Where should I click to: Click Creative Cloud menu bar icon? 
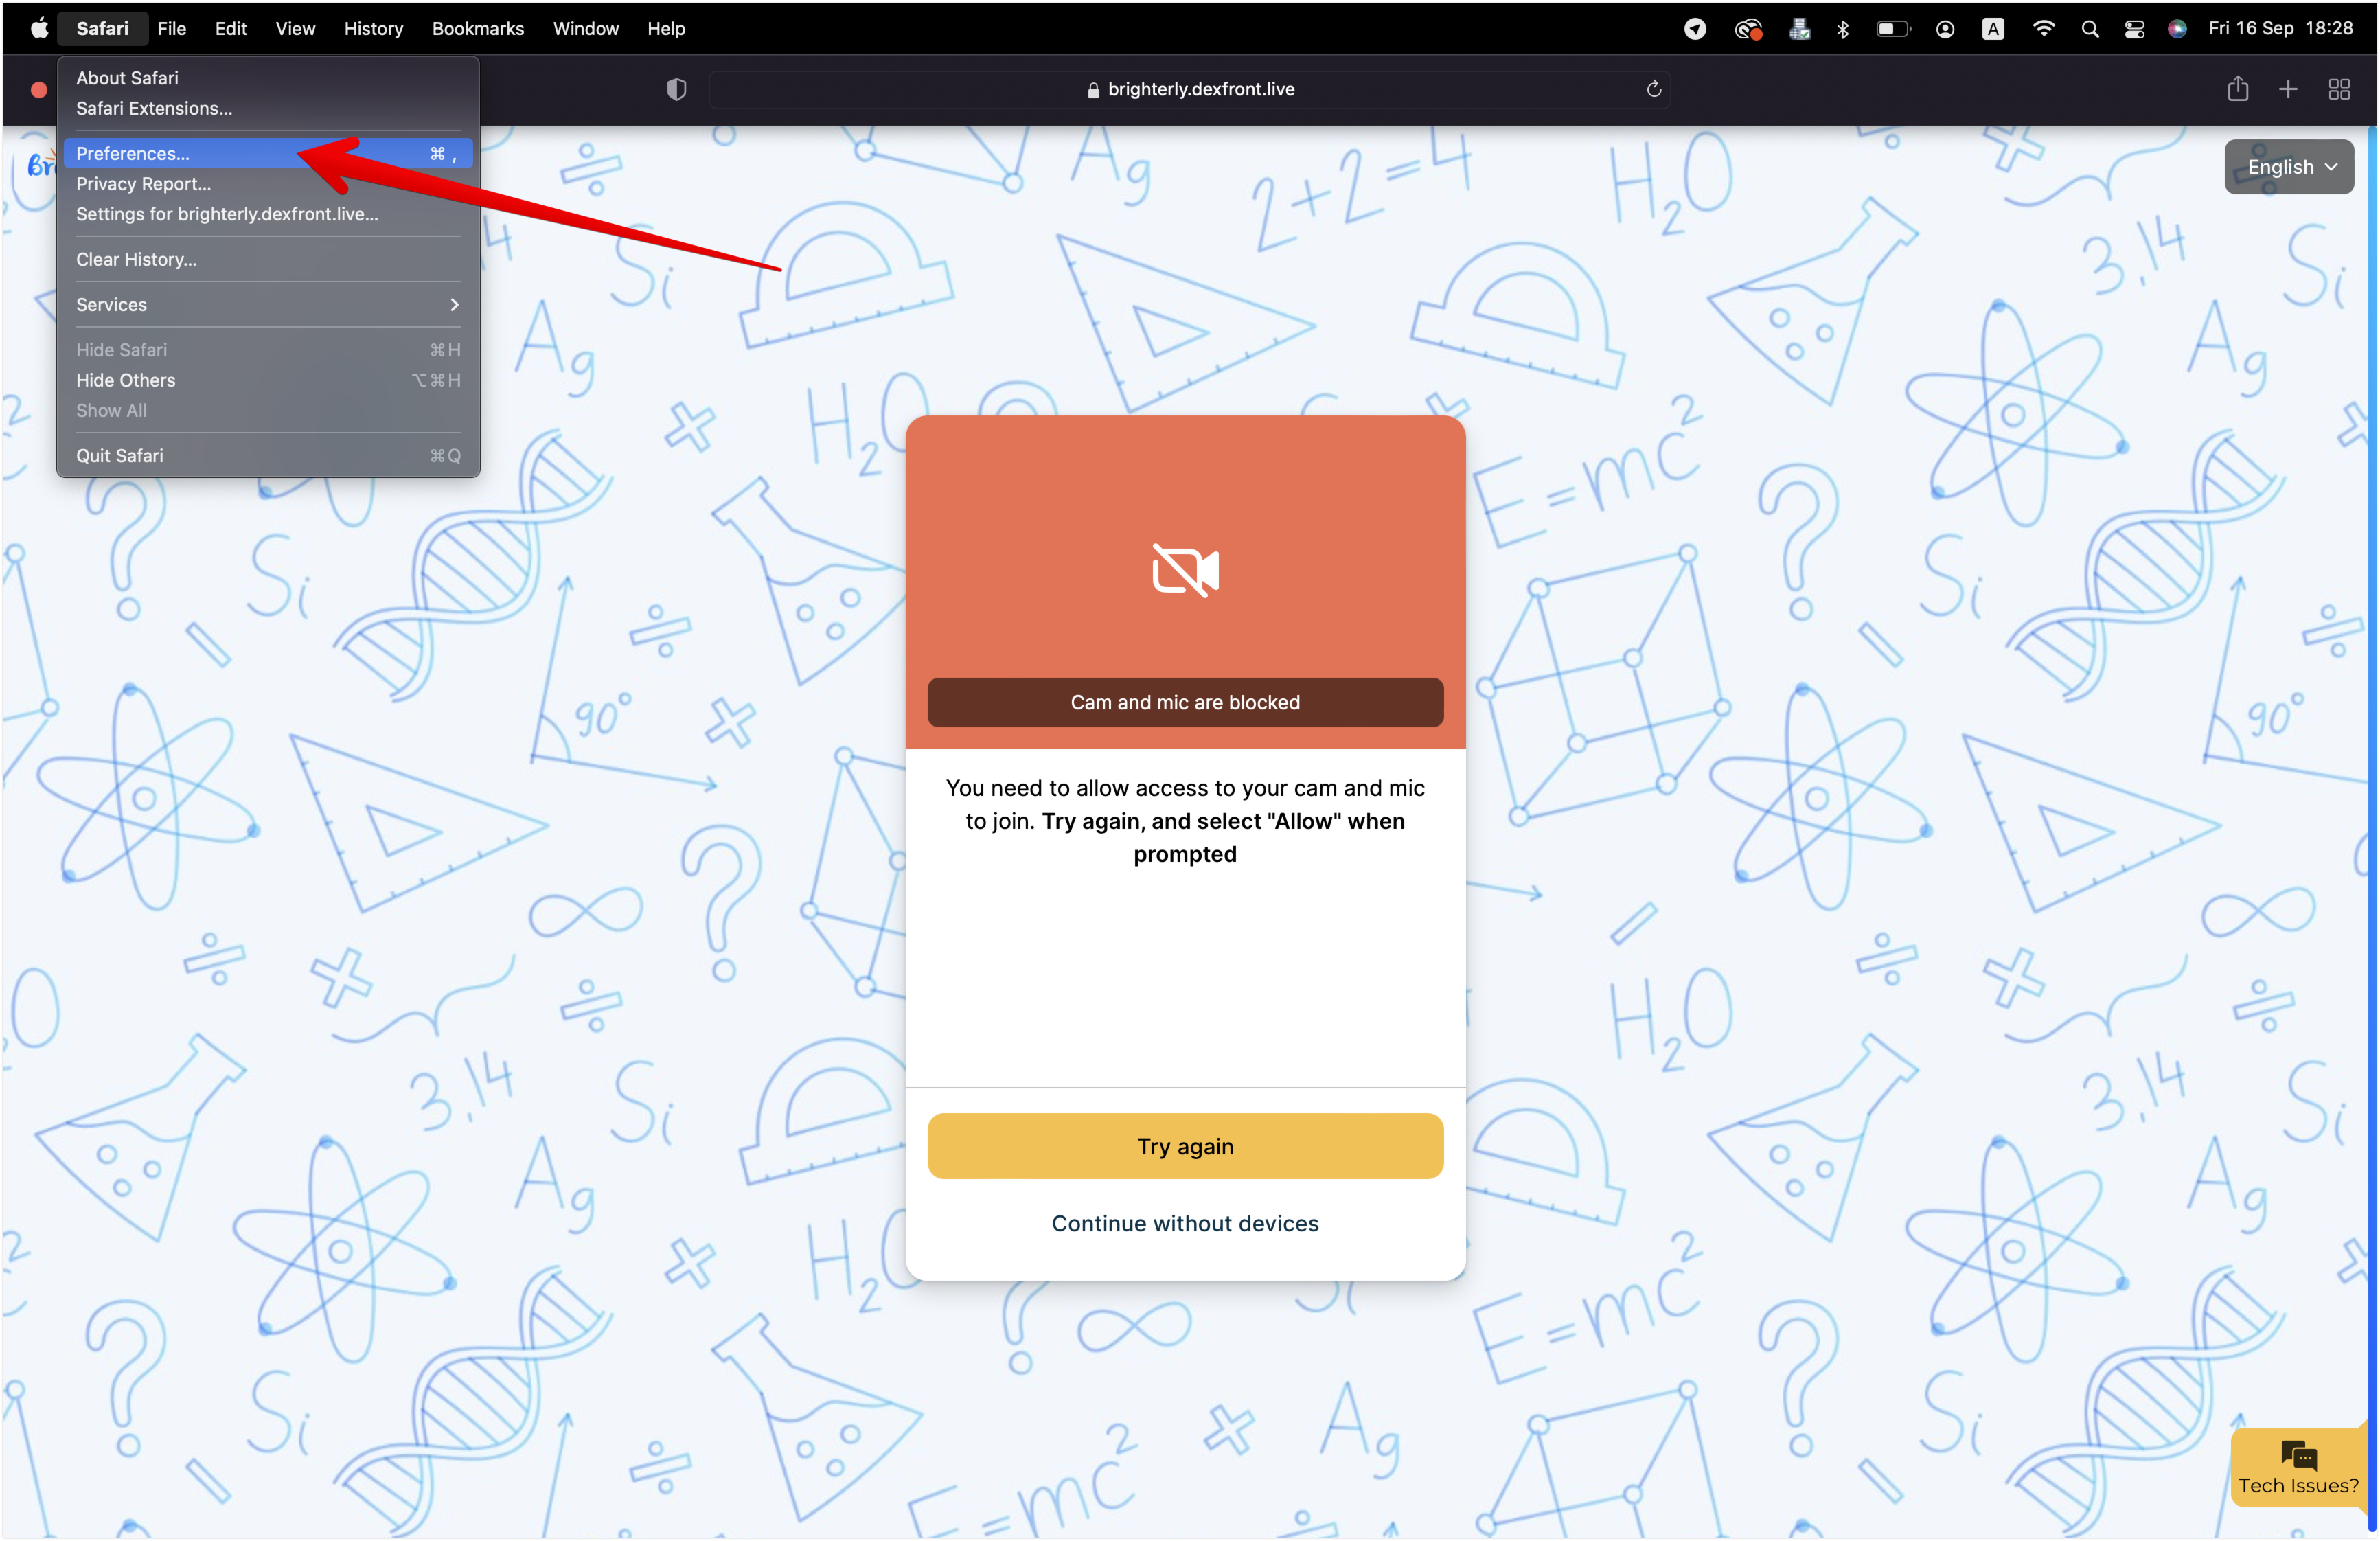tap(1748, 29)
